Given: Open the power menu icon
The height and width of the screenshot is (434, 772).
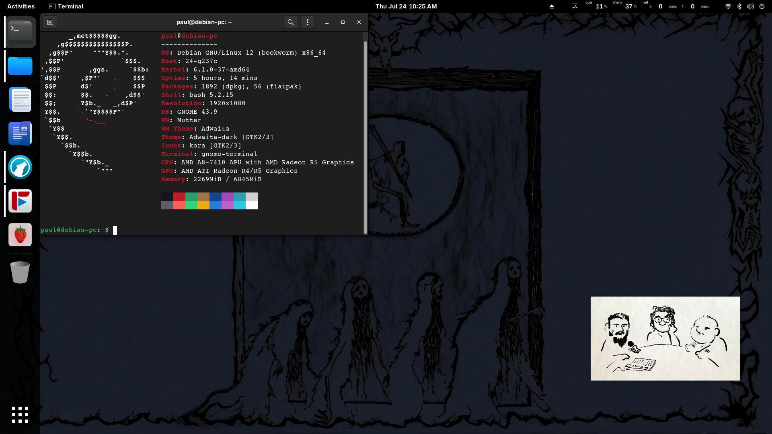Looking at the screenshot, I should tap(762, 6).
